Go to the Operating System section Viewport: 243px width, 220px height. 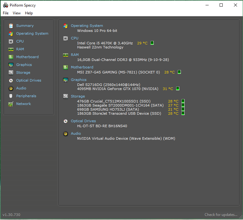[32, 33]
